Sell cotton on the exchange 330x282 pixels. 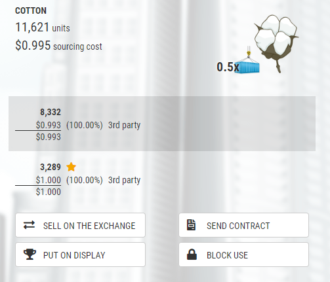click(80, 225)
